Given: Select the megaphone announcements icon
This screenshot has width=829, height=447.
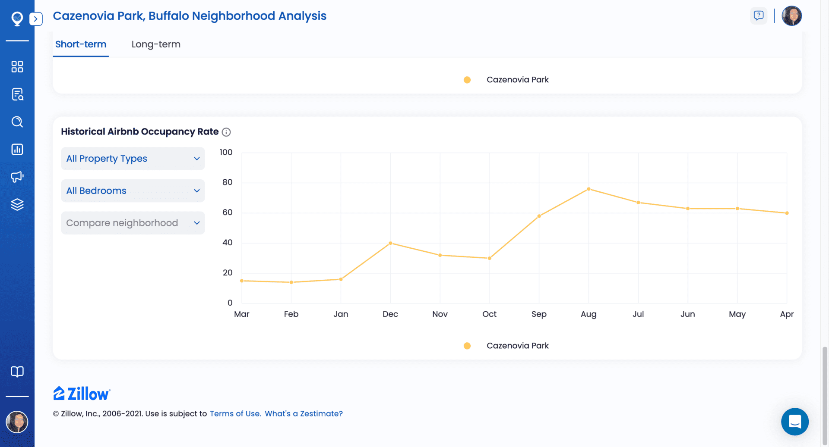Looking at the screenshot, I should click(17, 177).
